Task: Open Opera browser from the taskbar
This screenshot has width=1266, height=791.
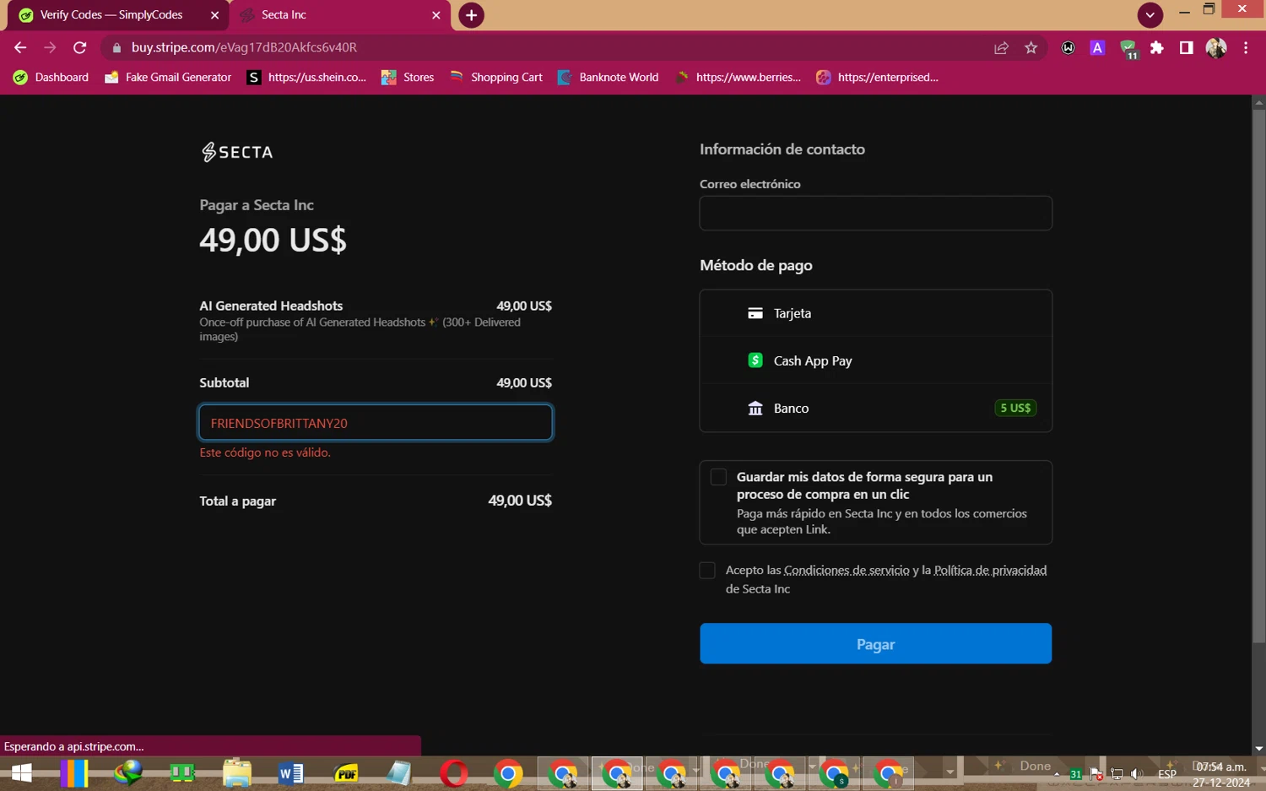Action: tap(454, 773)
